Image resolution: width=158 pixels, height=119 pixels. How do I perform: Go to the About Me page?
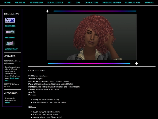tap(20, 3)
